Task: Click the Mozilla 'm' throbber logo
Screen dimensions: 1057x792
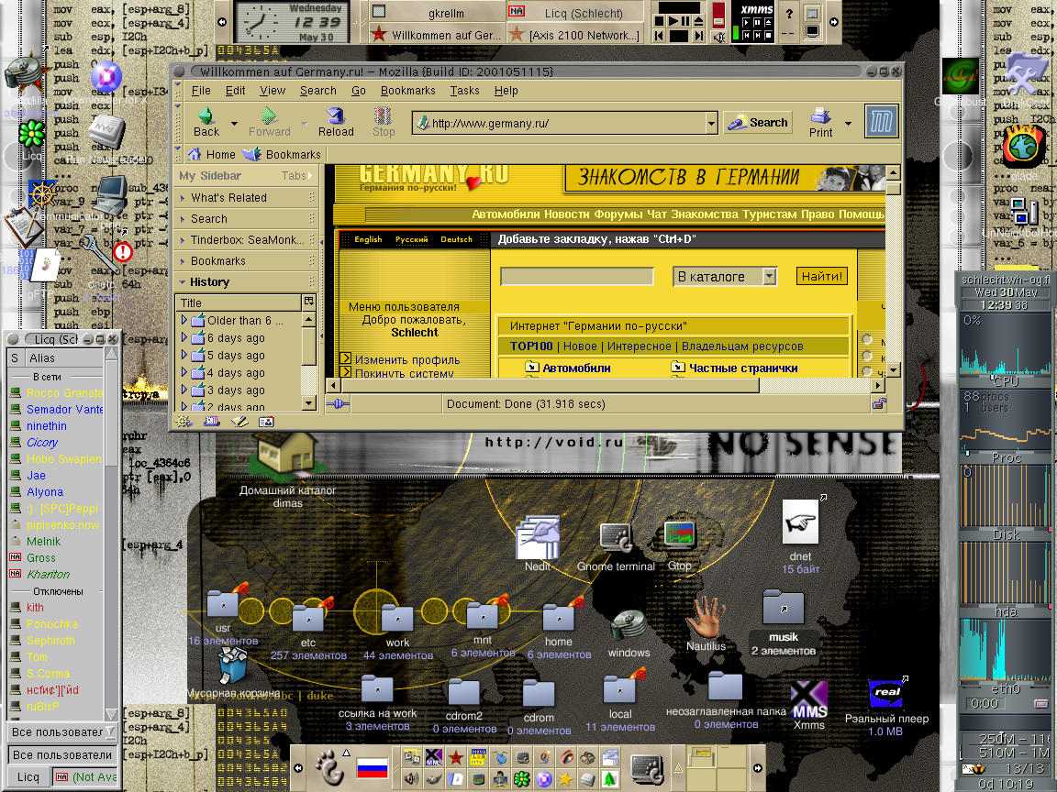Action: click(881, 122)
